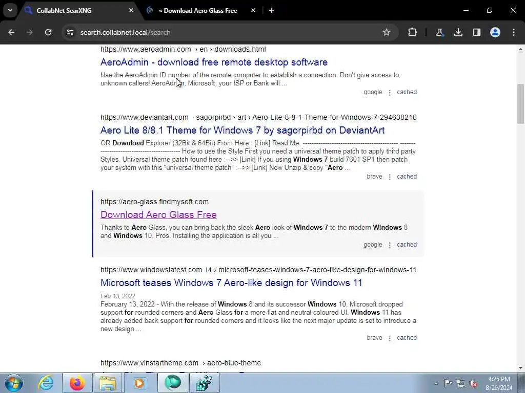Launch Internet Explorer from taskbar
This screenshot has height=393, width=525.
46,383
